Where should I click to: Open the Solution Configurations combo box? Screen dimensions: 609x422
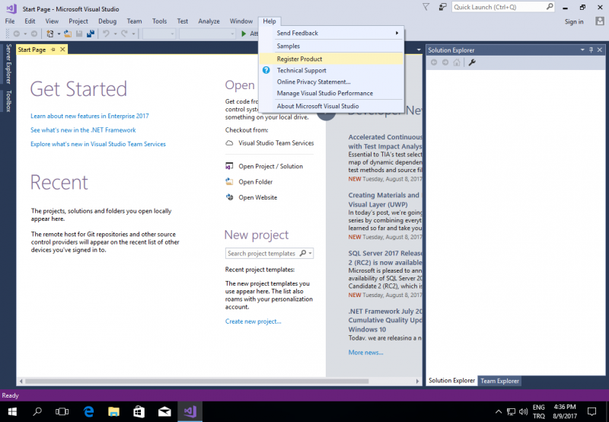(x=159, y=34)
